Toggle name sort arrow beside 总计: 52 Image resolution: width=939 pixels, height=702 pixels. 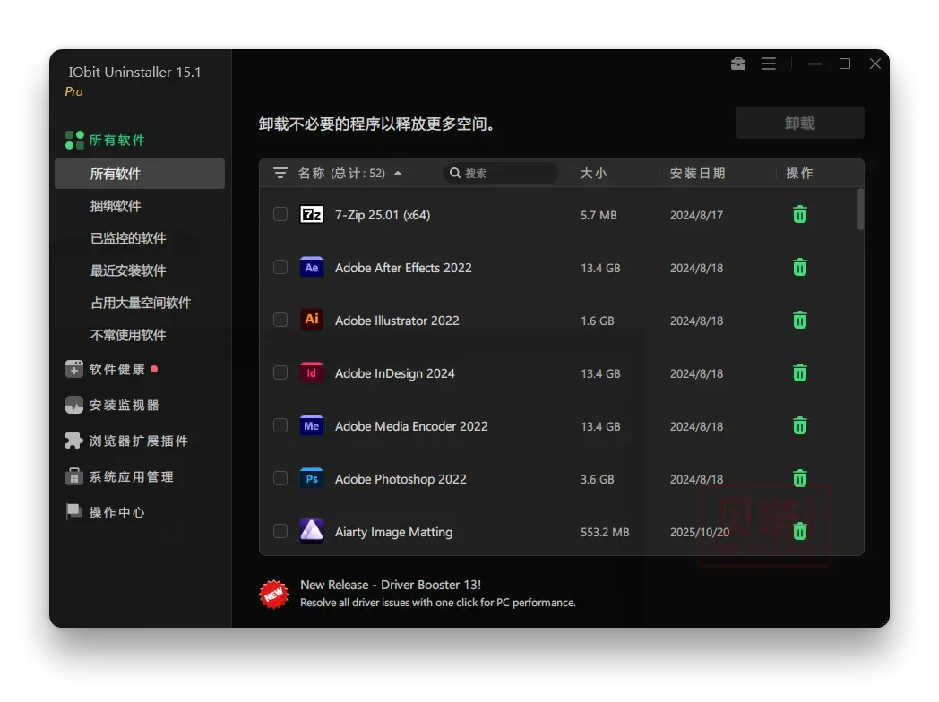point(398,173)
